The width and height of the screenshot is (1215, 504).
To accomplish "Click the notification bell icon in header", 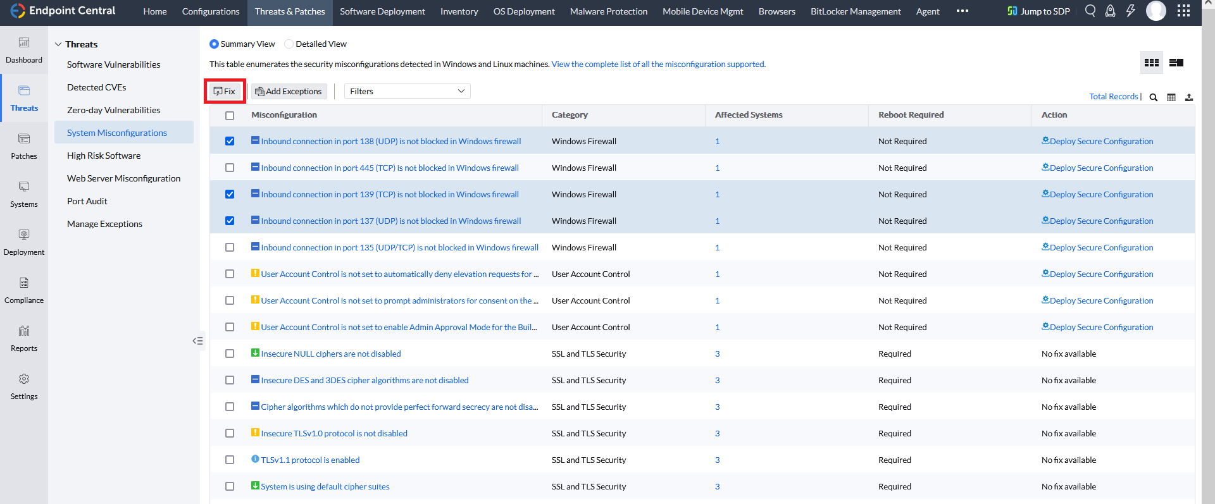I will 1110,11.
